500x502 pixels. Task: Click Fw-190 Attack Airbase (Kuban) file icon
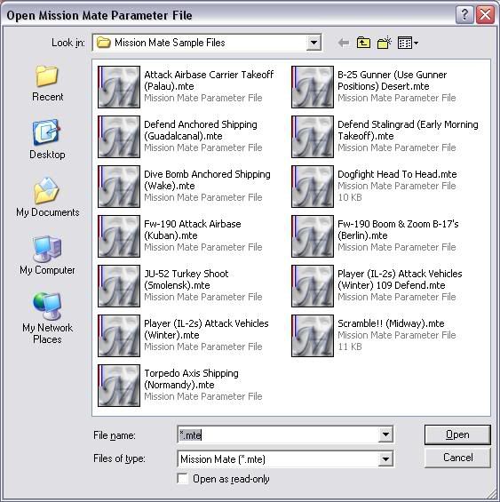pyautogui.click(x=119, y=236)
